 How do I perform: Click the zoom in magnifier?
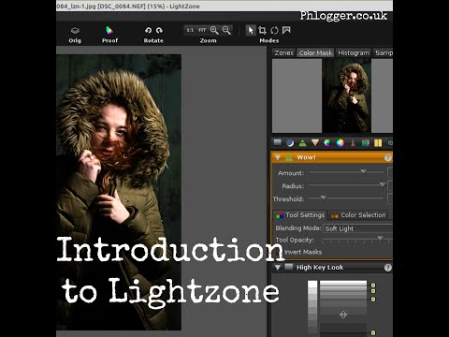coord(214,30)
